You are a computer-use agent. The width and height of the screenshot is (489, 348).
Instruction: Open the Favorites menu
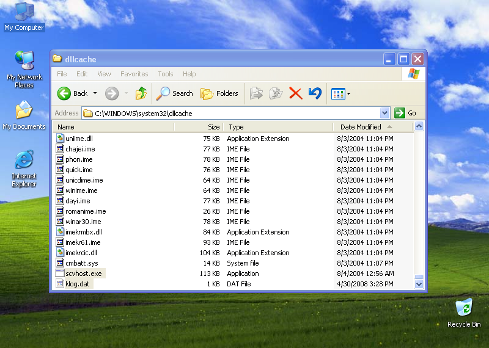tap(134, 74)
